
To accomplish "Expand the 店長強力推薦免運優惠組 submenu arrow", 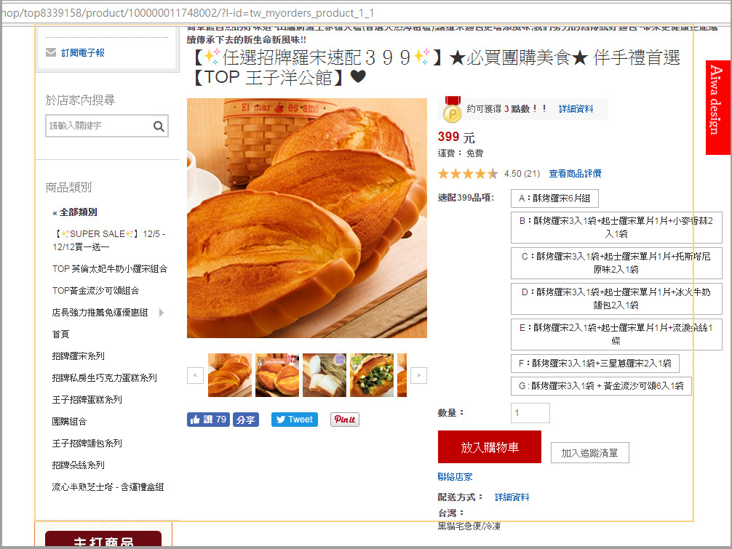I will tap(162, 313).
